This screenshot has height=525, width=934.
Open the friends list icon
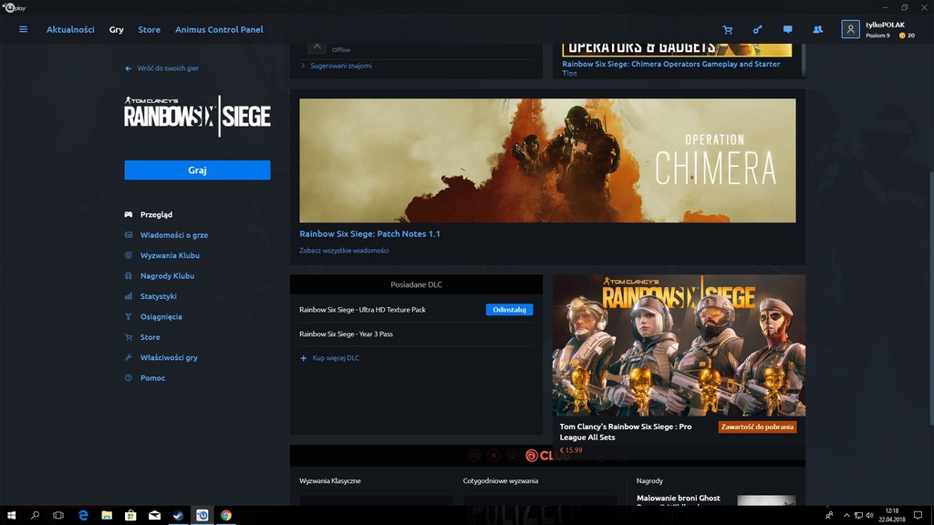point(818,29)
